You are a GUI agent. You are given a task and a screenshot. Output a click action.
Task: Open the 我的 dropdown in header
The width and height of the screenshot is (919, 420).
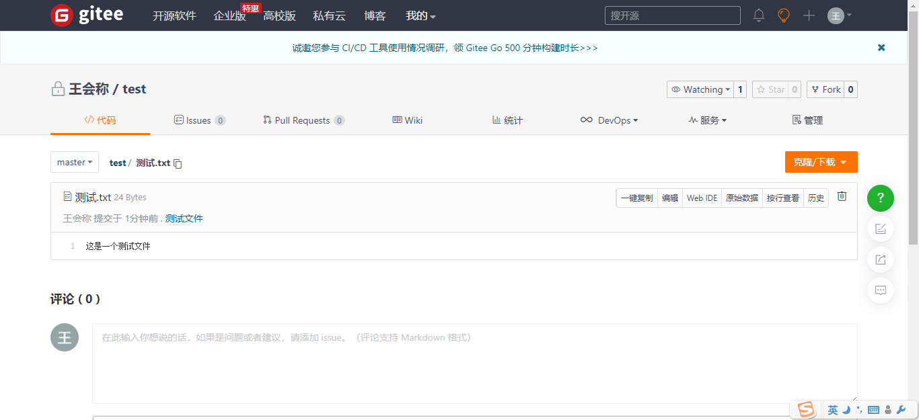(420, 16)
